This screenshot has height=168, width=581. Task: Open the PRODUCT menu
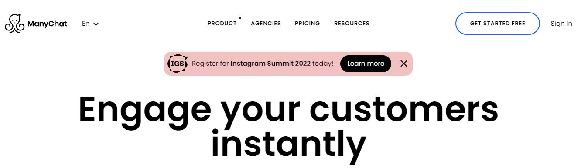[222, 24]
